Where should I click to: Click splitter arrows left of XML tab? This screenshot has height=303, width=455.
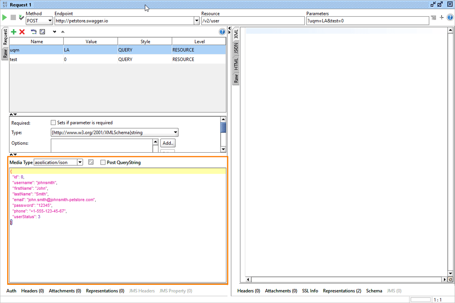click(229, 30)
